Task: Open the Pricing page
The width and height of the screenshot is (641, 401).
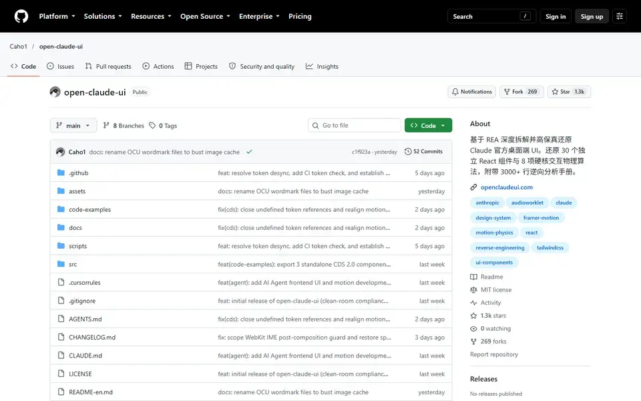Action: point(300,16)
